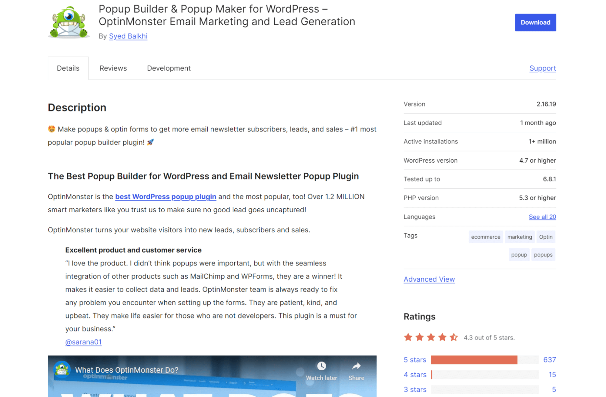Viewport: 606px width, 397px height.
Task: View 5 stars reviews link
Action: pos(415,360)
